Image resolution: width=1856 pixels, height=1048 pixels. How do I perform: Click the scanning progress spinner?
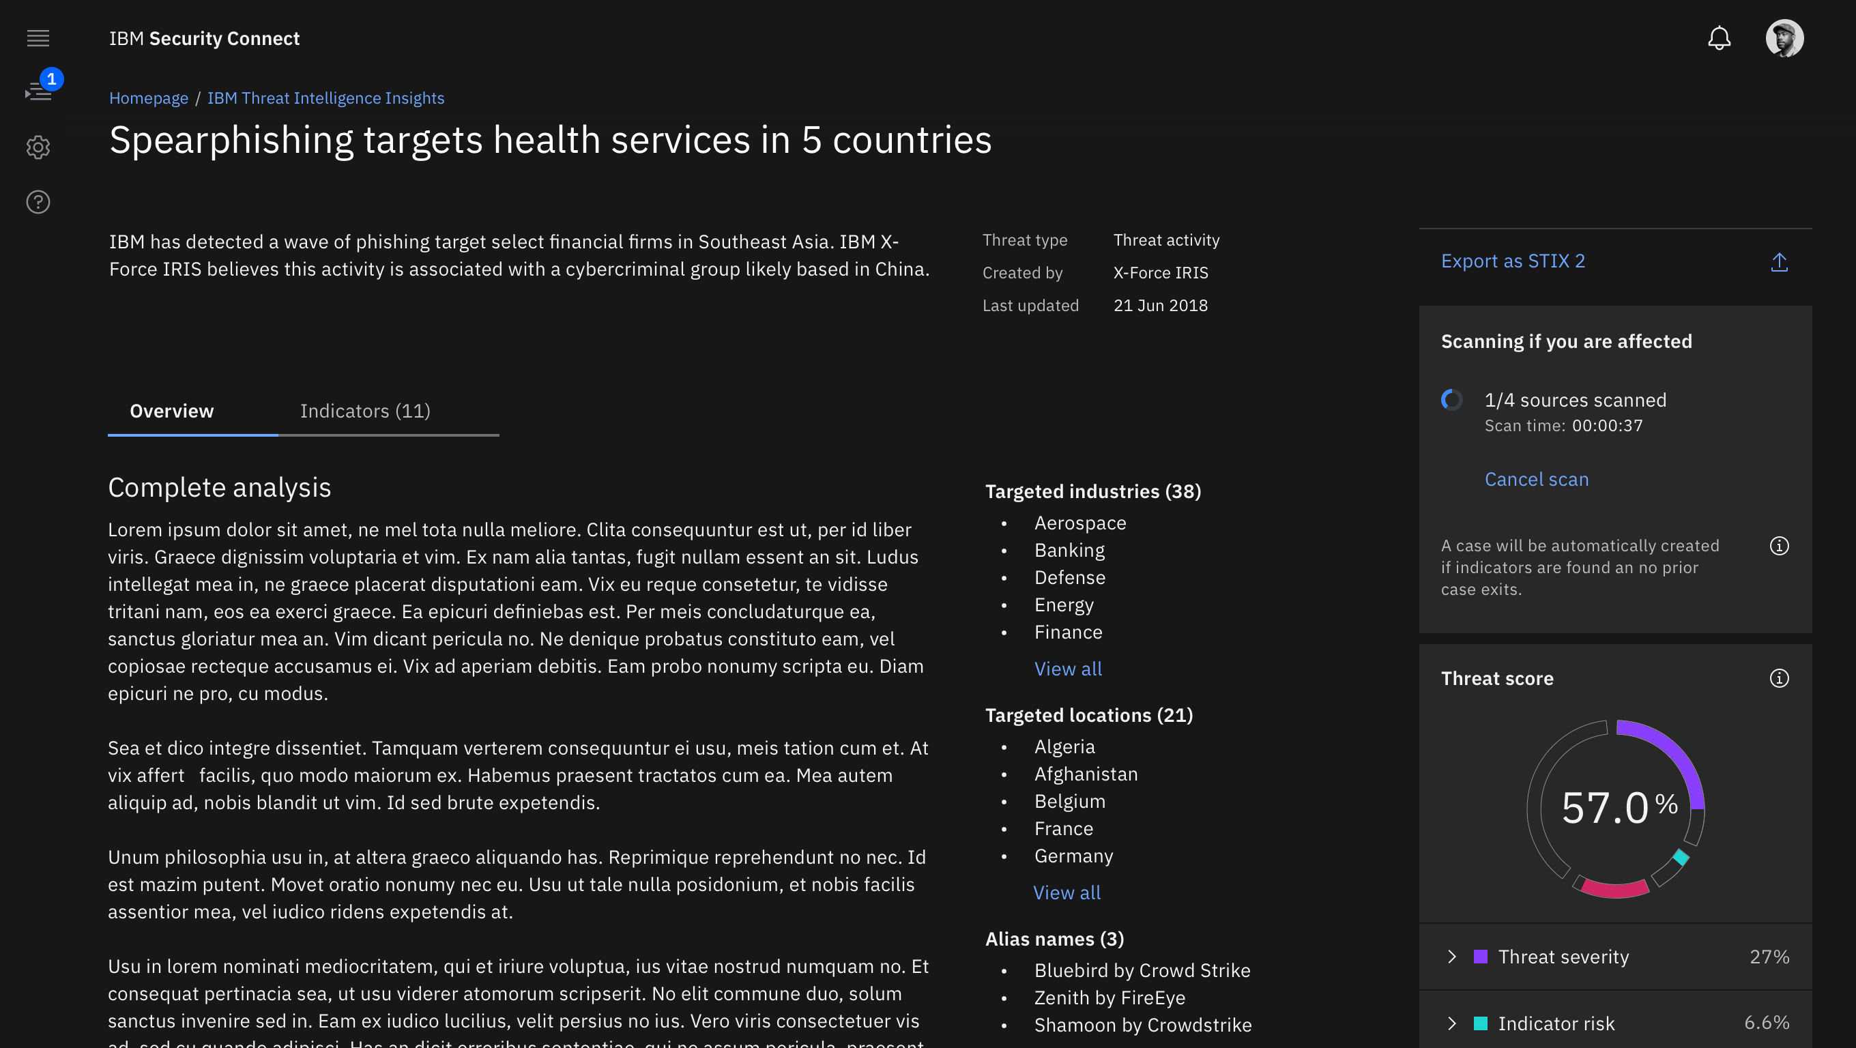point(1452,400)
